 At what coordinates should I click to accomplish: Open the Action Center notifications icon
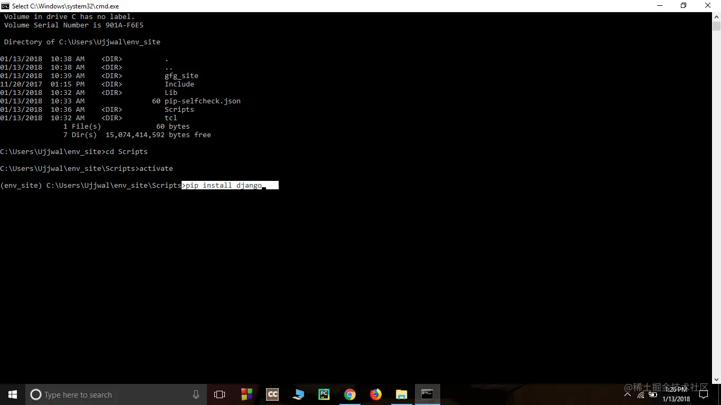[704, 394]
